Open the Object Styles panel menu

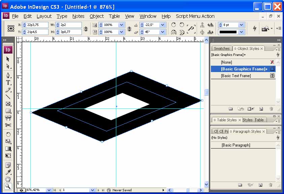(x=278, y=50)
